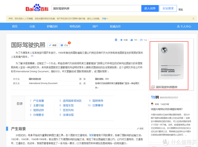Click the 进入词条 button
Screen dimensions: 198x147
(150, 8)
